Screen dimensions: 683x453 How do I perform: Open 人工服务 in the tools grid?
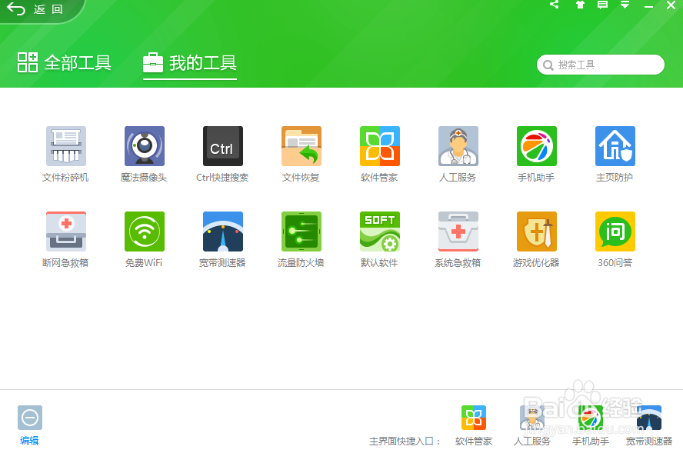tap(458, 146)
